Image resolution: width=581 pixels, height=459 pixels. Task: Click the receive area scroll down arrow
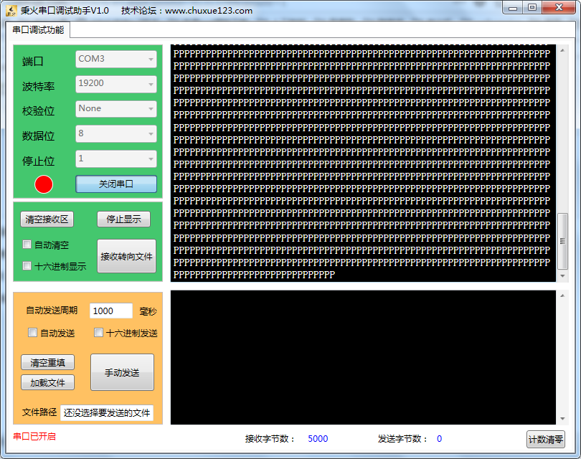click(x=562, y=276)
